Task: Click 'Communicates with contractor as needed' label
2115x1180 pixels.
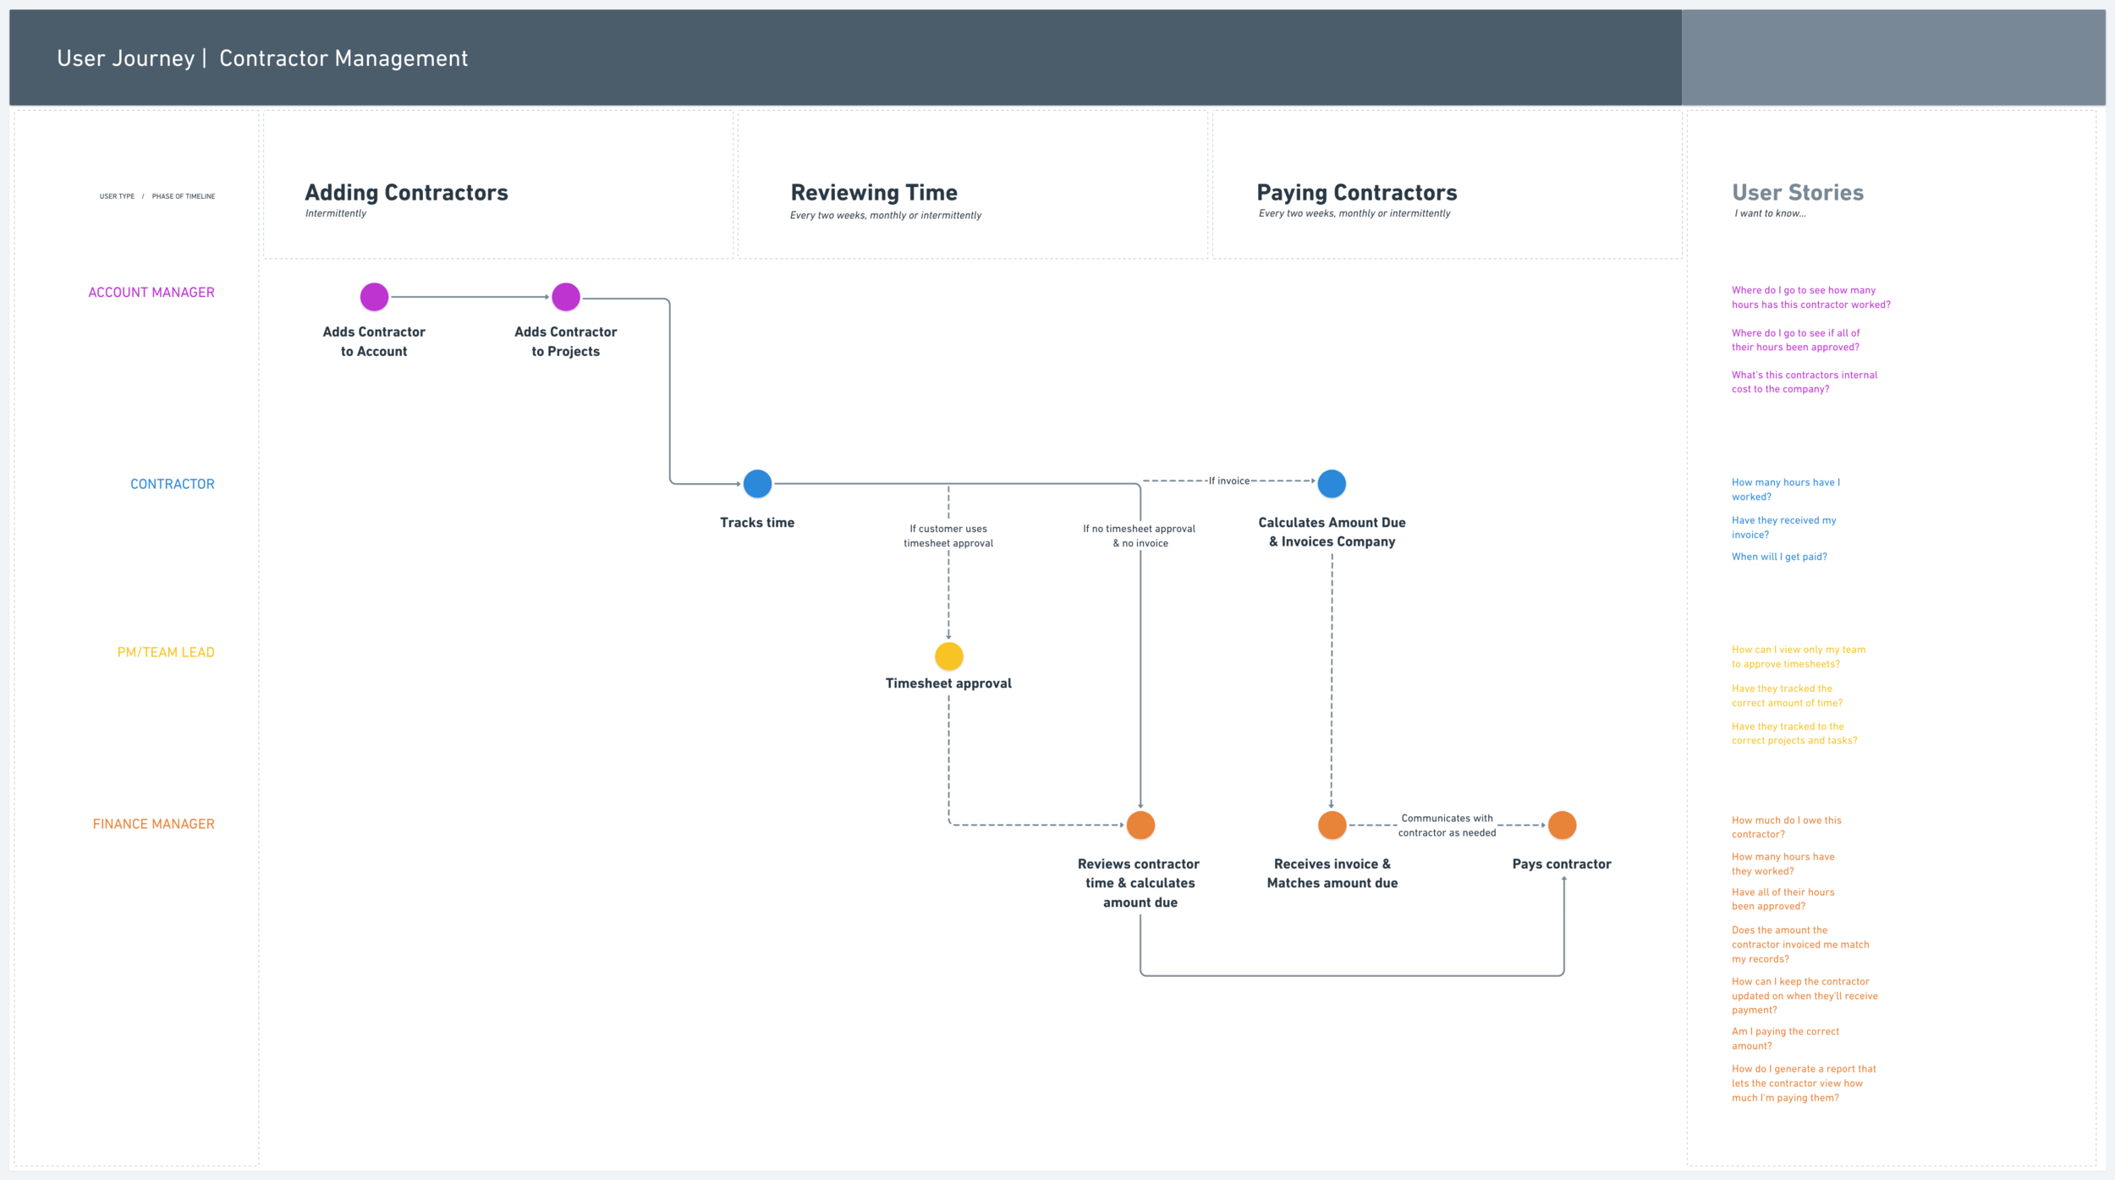Action: (1447, 826)
